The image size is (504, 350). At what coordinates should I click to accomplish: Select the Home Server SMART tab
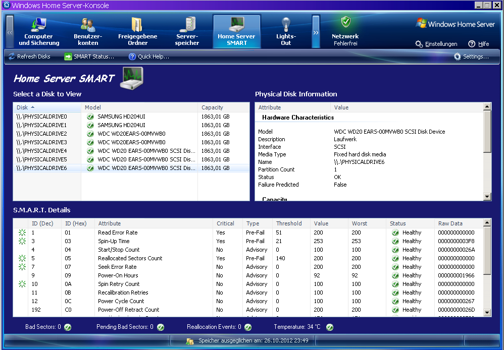coord(236,32)
